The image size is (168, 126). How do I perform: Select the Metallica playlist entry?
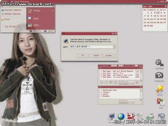[x=105, y=96]
